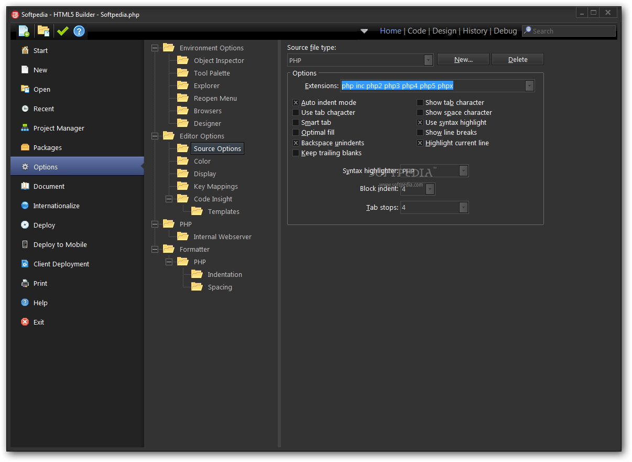Viewport: 632px width, 462px height.
Task: Choose Deploy to Mobile in sidebar
Action: pos(77,245)
